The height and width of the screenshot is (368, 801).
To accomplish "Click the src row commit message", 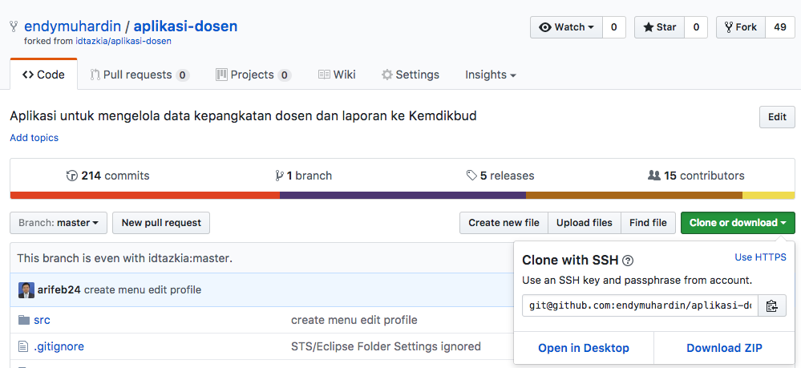I will (x=354, y=321).
